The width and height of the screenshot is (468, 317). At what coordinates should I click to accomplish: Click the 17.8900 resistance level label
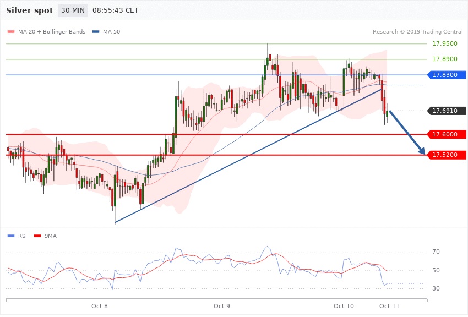[444, 59]
